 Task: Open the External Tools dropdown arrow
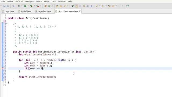pyautogui.click(x=41, y=6)
